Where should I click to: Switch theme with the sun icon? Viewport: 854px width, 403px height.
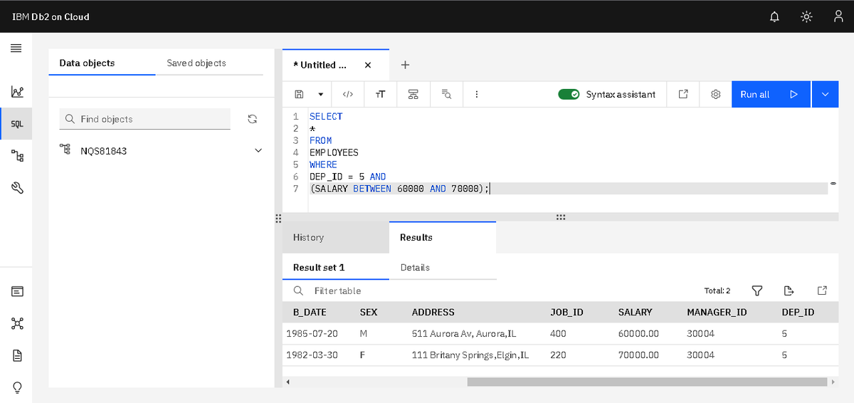pos(806,16)
